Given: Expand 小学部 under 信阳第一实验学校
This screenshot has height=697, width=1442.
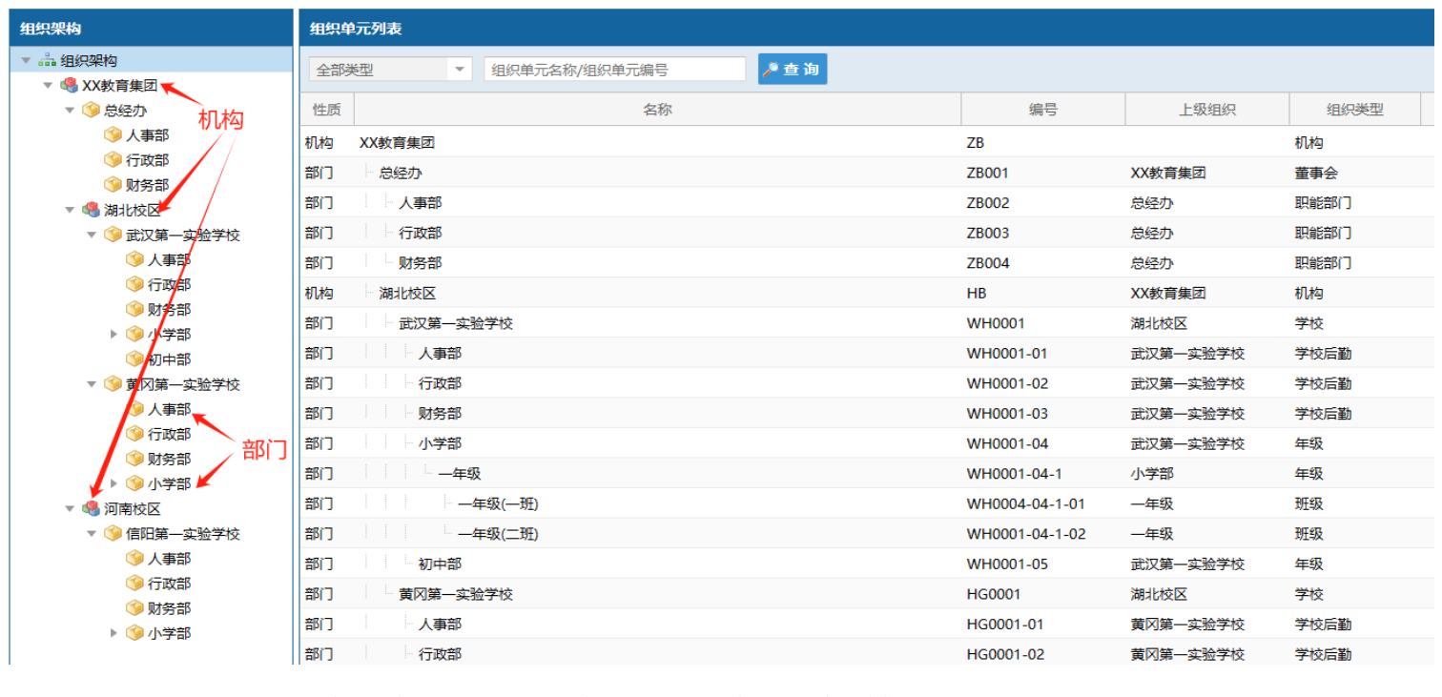Looking at the screenshot, I should pyautogui.click(x=113, y=633).
